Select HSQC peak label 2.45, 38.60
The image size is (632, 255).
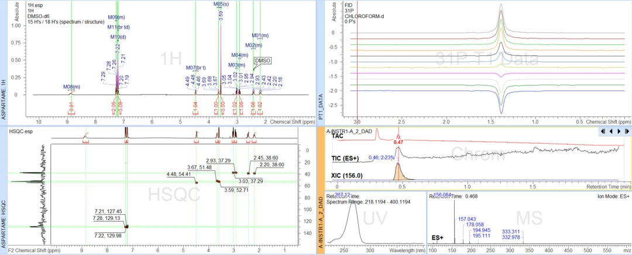tap(266, 158)
